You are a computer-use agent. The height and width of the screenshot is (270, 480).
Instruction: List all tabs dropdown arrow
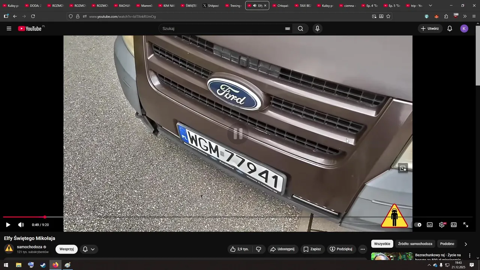tap(430, 6)
